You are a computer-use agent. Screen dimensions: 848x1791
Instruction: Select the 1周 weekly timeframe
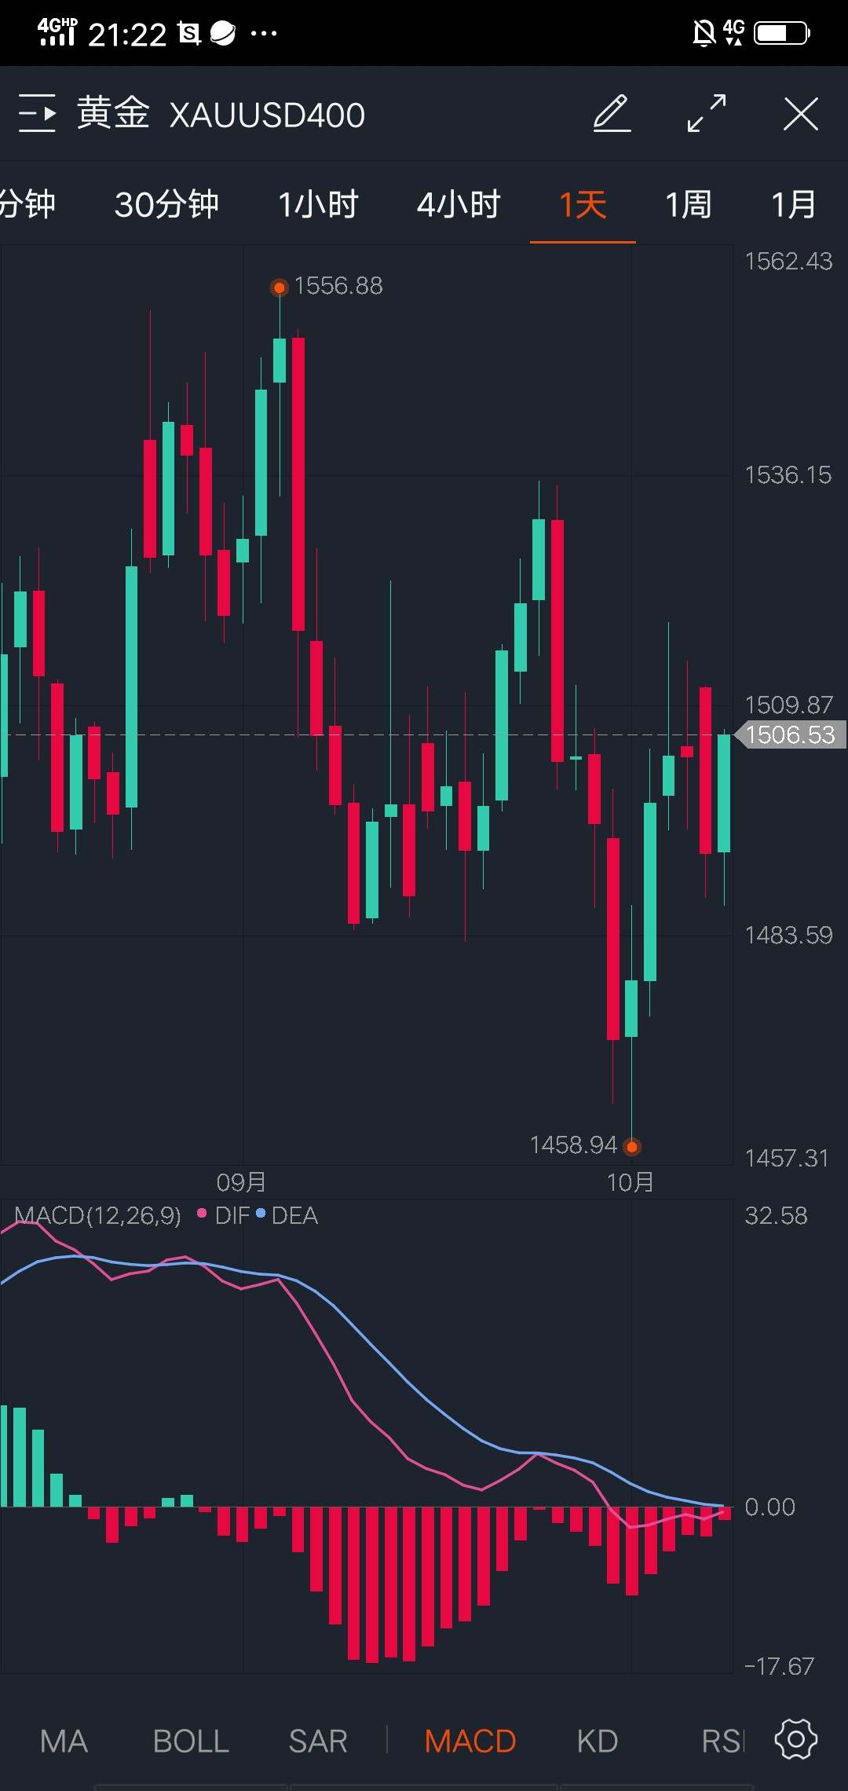click(x=689, y=205)
